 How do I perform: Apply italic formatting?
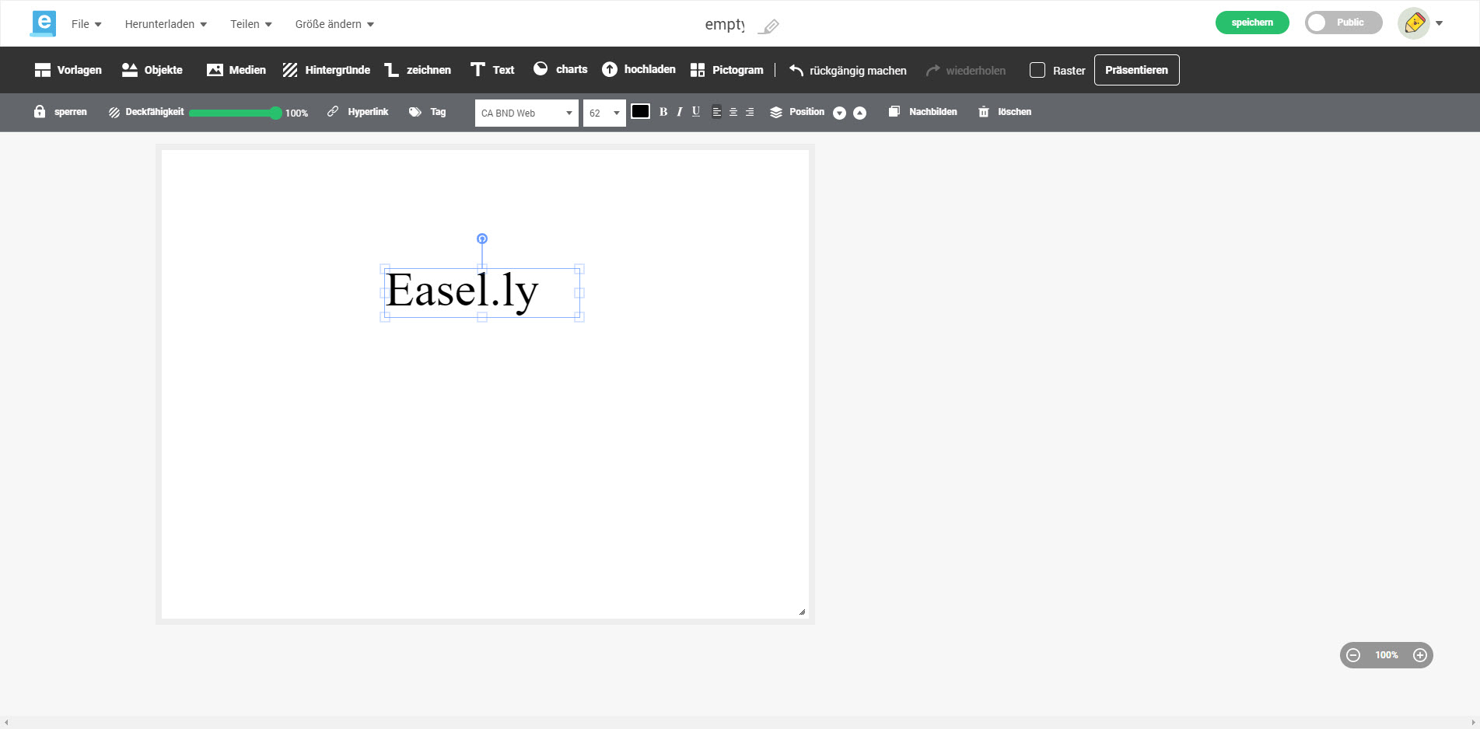(679, 112)
